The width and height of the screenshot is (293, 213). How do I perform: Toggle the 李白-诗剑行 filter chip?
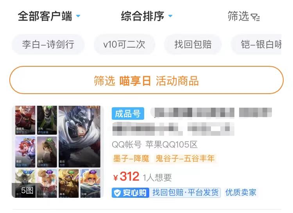pyautogui.click(x=48, y=44)
